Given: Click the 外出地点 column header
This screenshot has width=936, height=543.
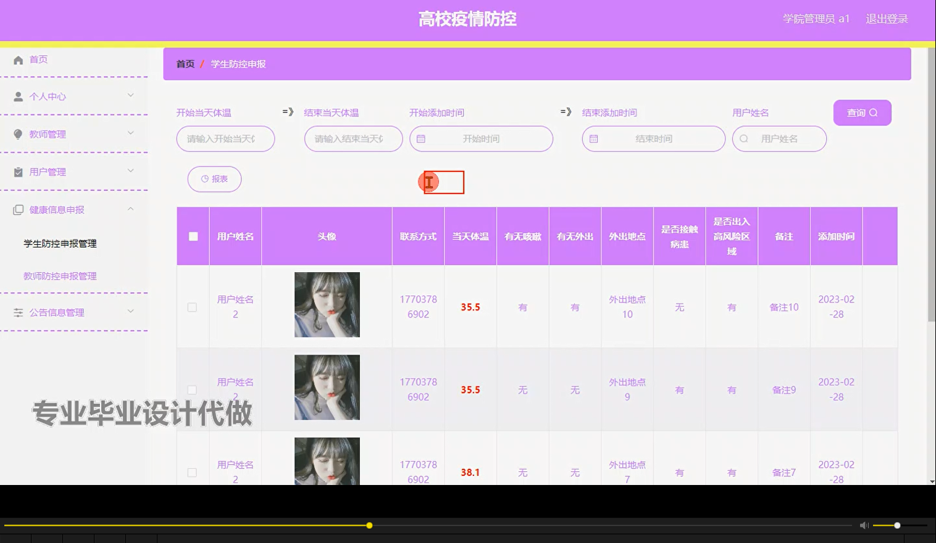Looking at the screenshot, I should [627, 237].
